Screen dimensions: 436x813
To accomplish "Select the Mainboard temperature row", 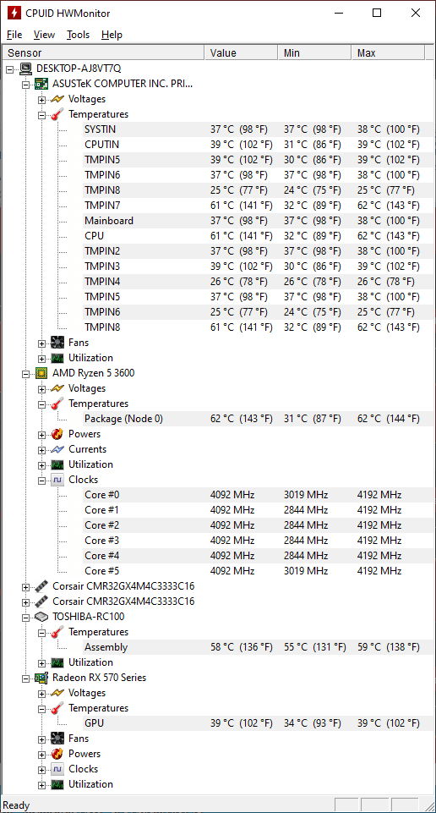I will [259, 221].
